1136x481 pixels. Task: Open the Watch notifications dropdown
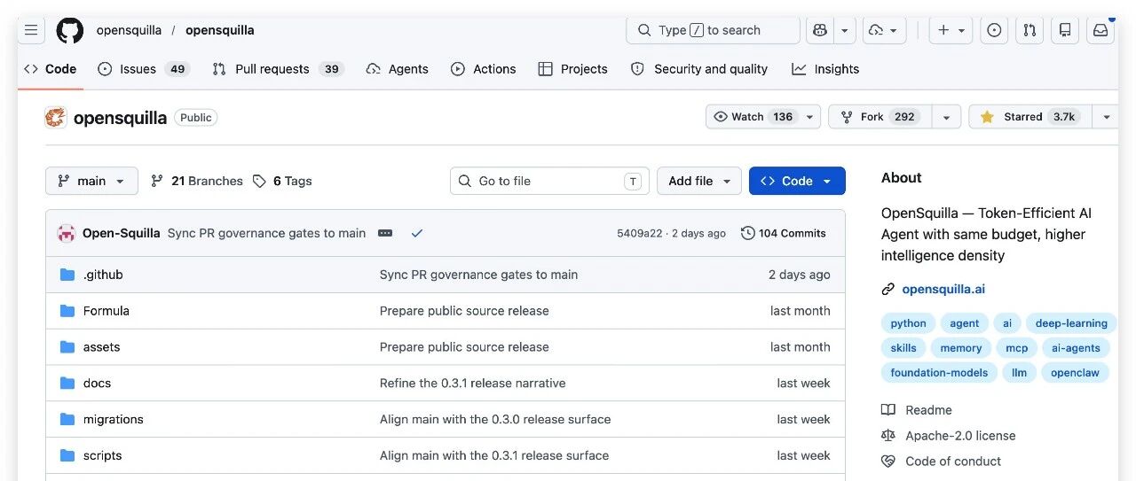[x=809, y=117]
